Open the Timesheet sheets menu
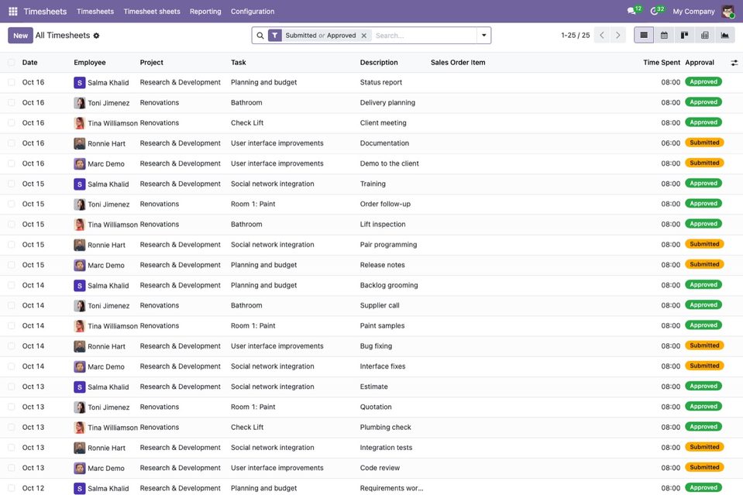 [x=152, y=12]
